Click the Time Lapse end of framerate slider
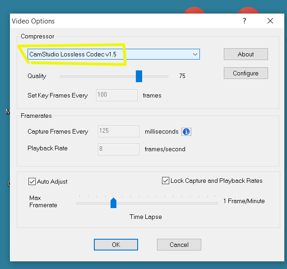Viewport: 287px width, 269px height. click(215, 203)
